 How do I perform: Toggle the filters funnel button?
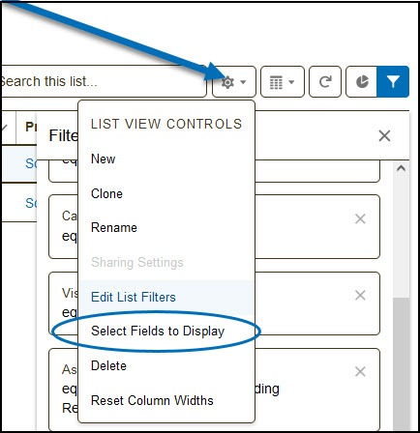(x=393, y=82)
